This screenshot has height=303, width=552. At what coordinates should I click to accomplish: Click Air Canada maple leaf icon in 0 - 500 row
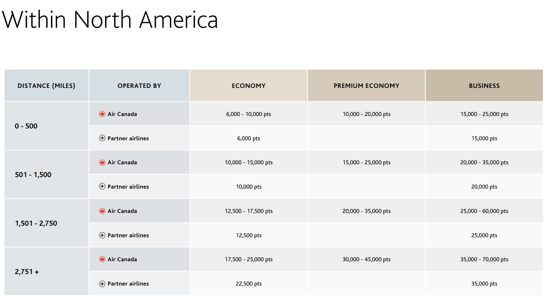102,114
